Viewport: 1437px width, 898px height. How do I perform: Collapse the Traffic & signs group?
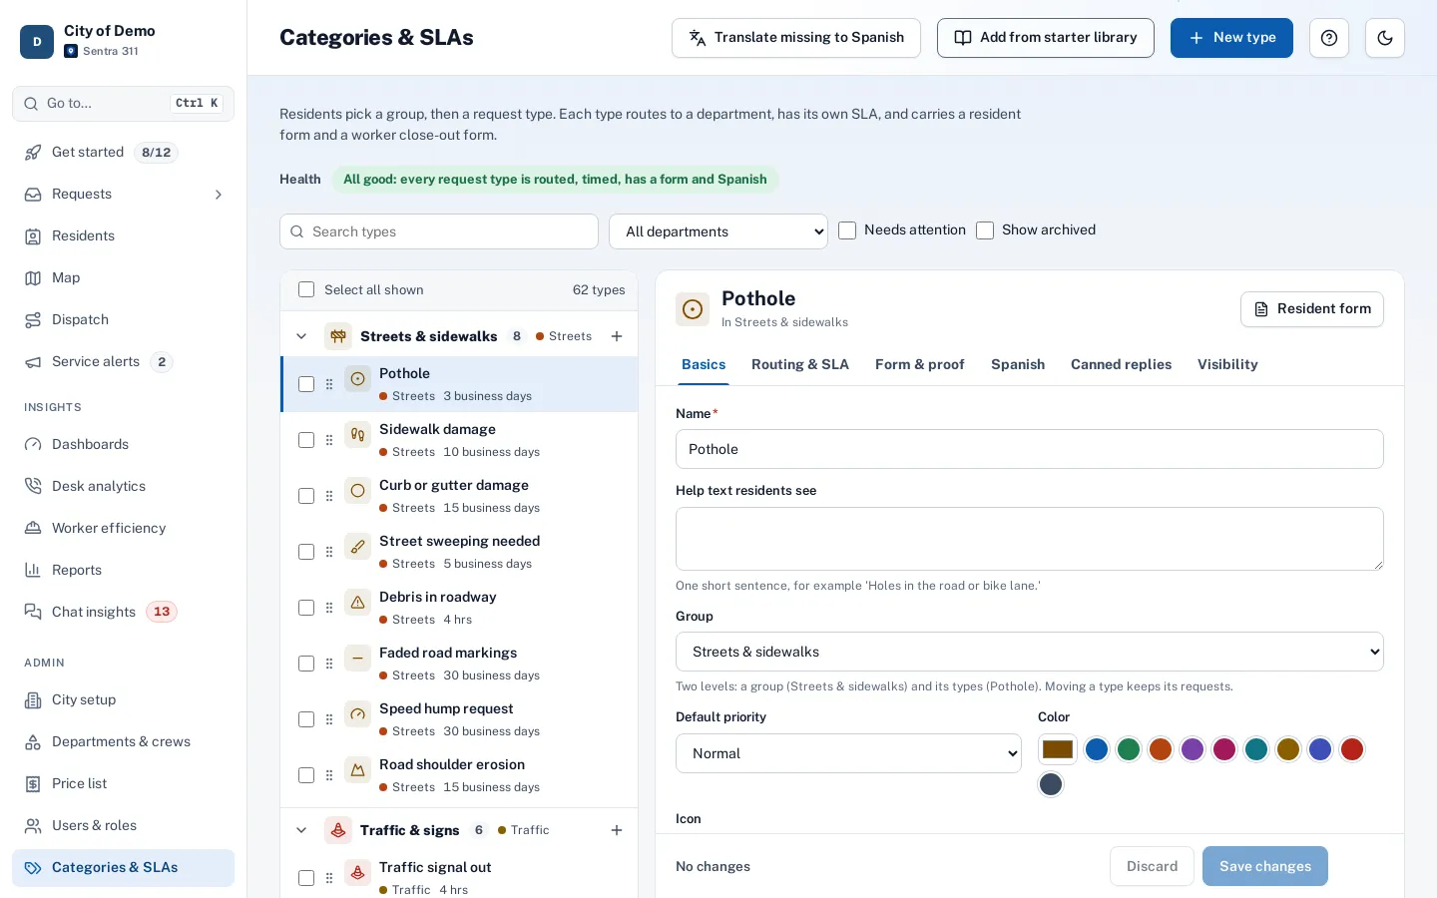[x=301, y=830]
